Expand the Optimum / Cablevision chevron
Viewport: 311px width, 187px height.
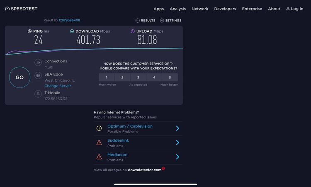(177, 128)
